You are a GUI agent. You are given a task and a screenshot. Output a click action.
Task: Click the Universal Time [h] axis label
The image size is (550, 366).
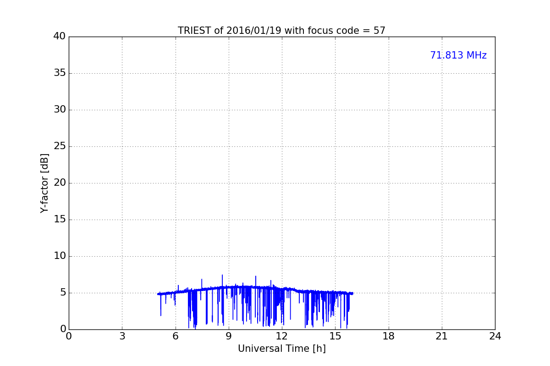pyautogui.click(x=281, y=349)
